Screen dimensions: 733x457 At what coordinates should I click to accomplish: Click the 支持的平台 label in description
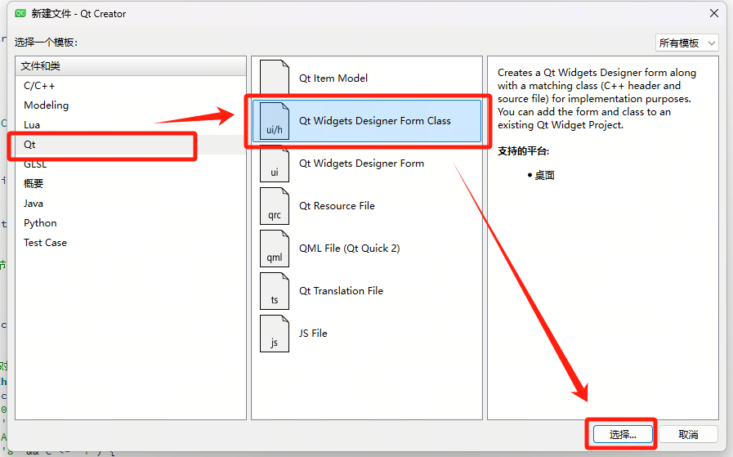[x=523, y=151]
